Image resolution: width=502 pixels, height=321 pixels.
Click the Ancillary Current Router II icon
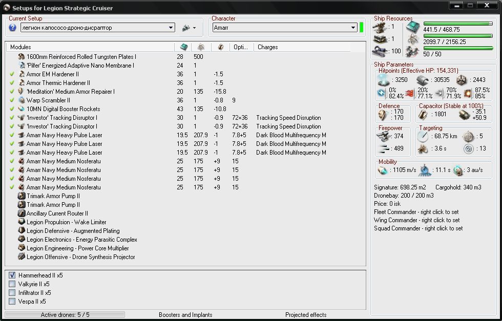(22, 213)
